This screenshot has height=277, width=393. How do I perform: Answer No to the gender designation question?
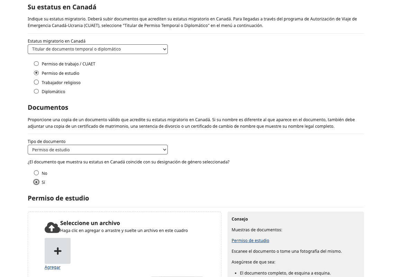[x=36, y=173]
